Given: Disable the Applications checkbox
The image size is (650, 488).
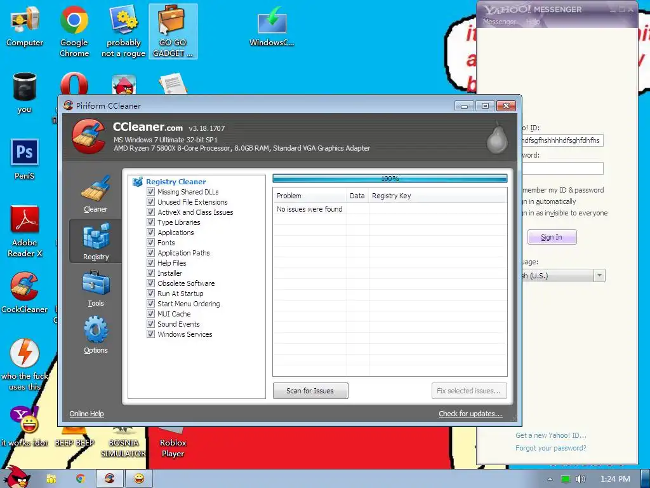Looking at the screenshot, I should (x=151, y=233).
